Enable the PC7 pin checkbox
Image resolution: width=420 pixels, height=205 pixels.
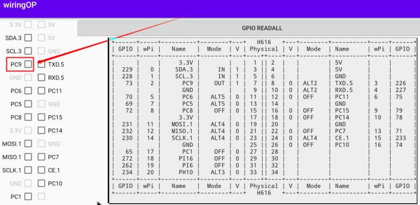coord(41,157)
